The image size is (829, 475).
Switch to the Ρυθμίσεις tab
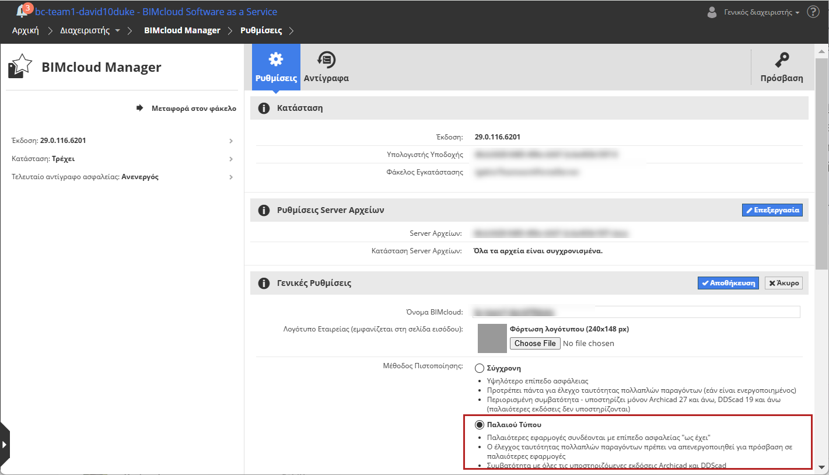click(276, 67)
